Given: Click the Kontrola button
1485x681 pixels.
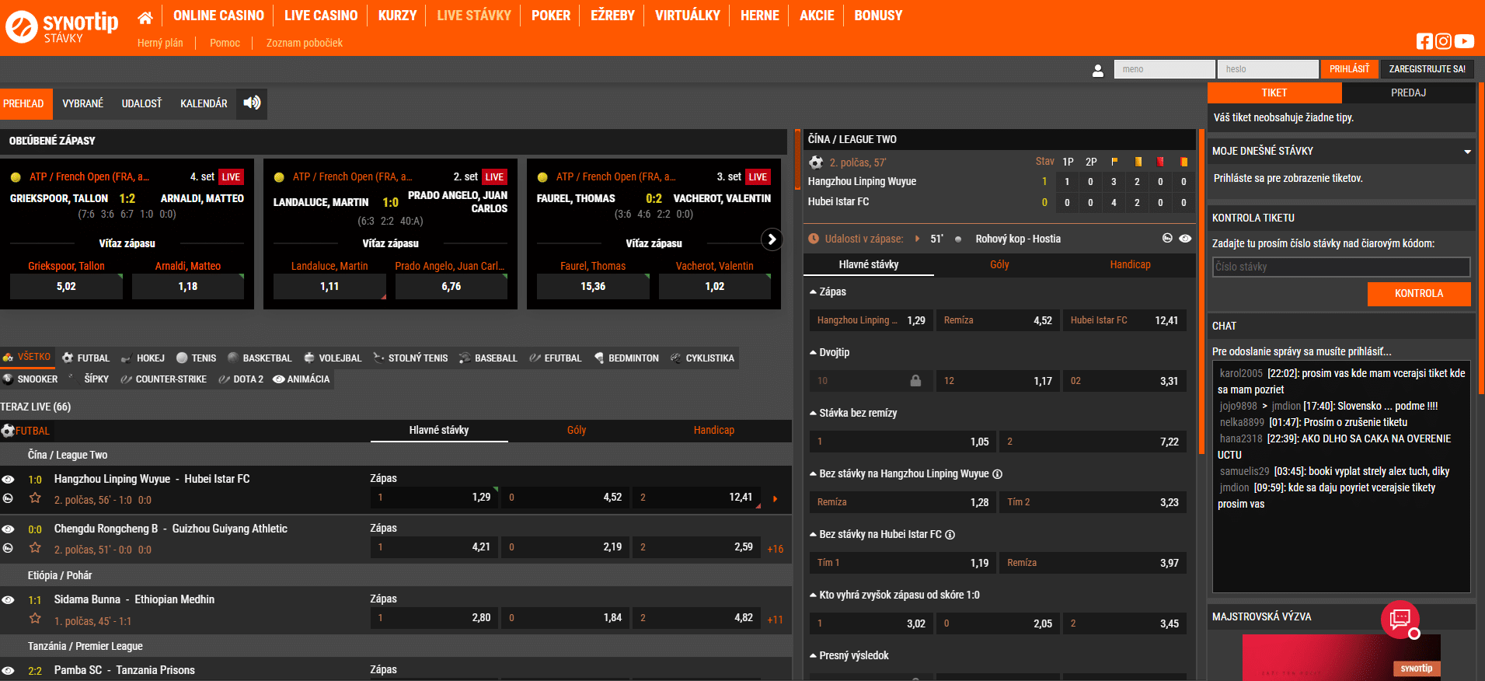Looking at the screenshot, I should point(1419,294).
